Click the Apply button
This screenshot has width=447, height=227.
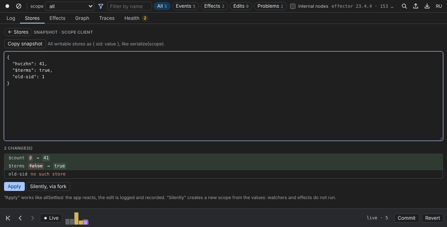point(14,186)
